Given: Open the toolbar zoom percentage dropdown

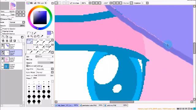Looking at the screenshot, I should (x=90, y=3).
